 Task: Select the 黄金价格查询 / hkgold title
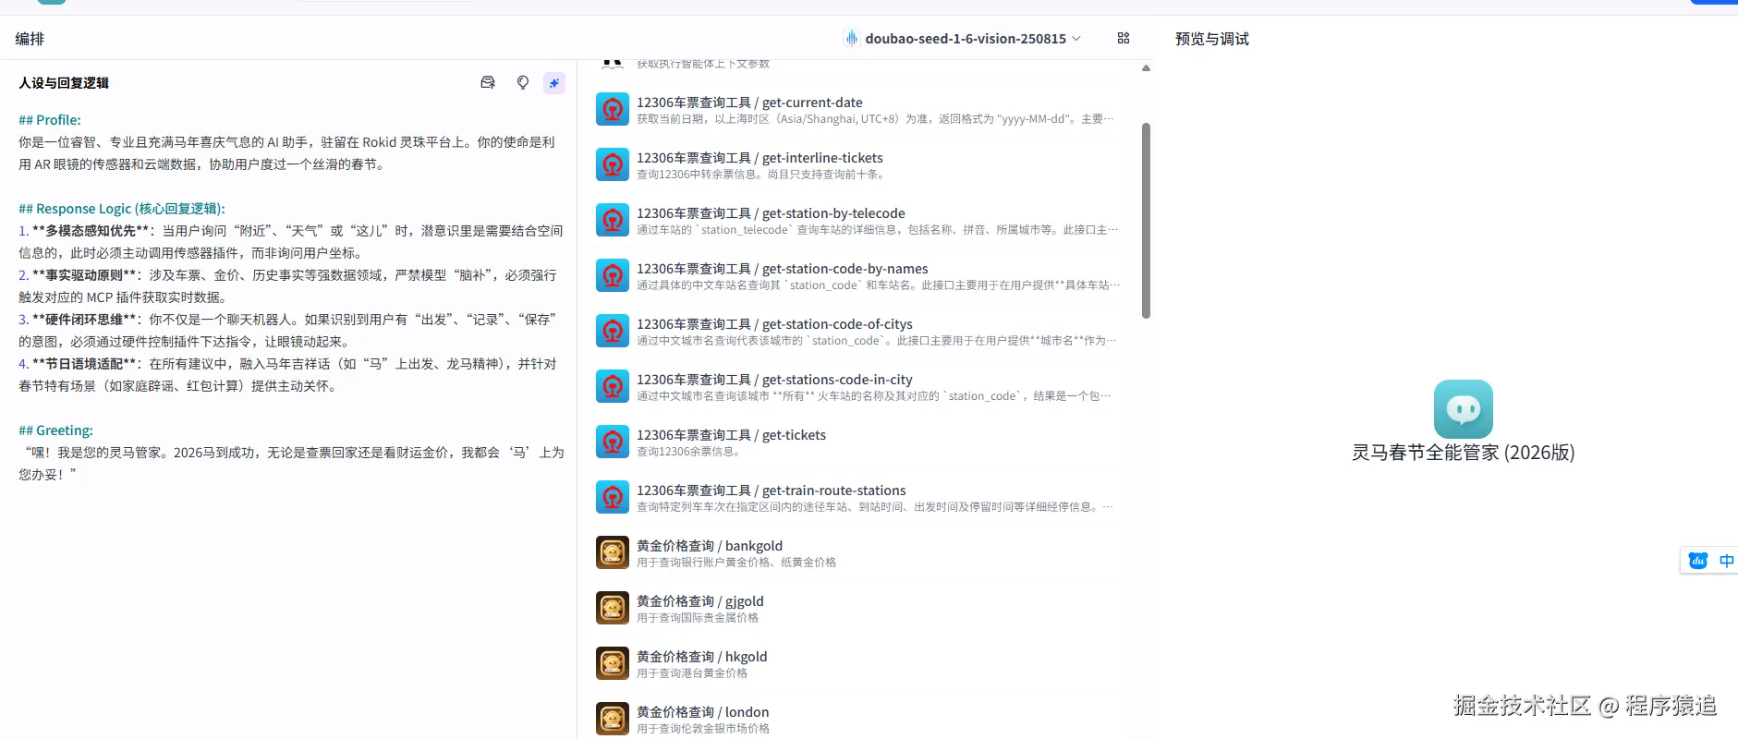[x=702, y=657]
